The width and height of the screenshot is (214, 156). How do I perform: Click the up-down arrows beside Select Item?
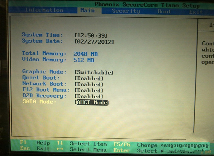60,143
